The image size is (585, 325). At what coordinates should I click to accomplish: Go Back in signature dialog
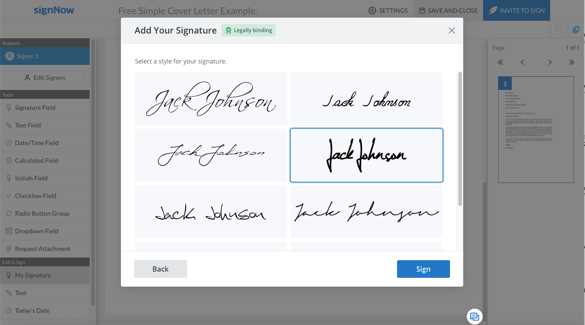[161, 269]
